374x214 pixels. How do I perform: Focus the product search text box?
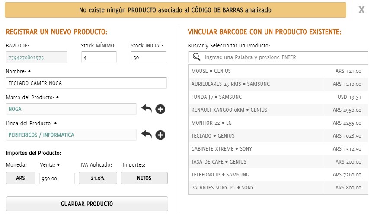(x=283, y=57)
